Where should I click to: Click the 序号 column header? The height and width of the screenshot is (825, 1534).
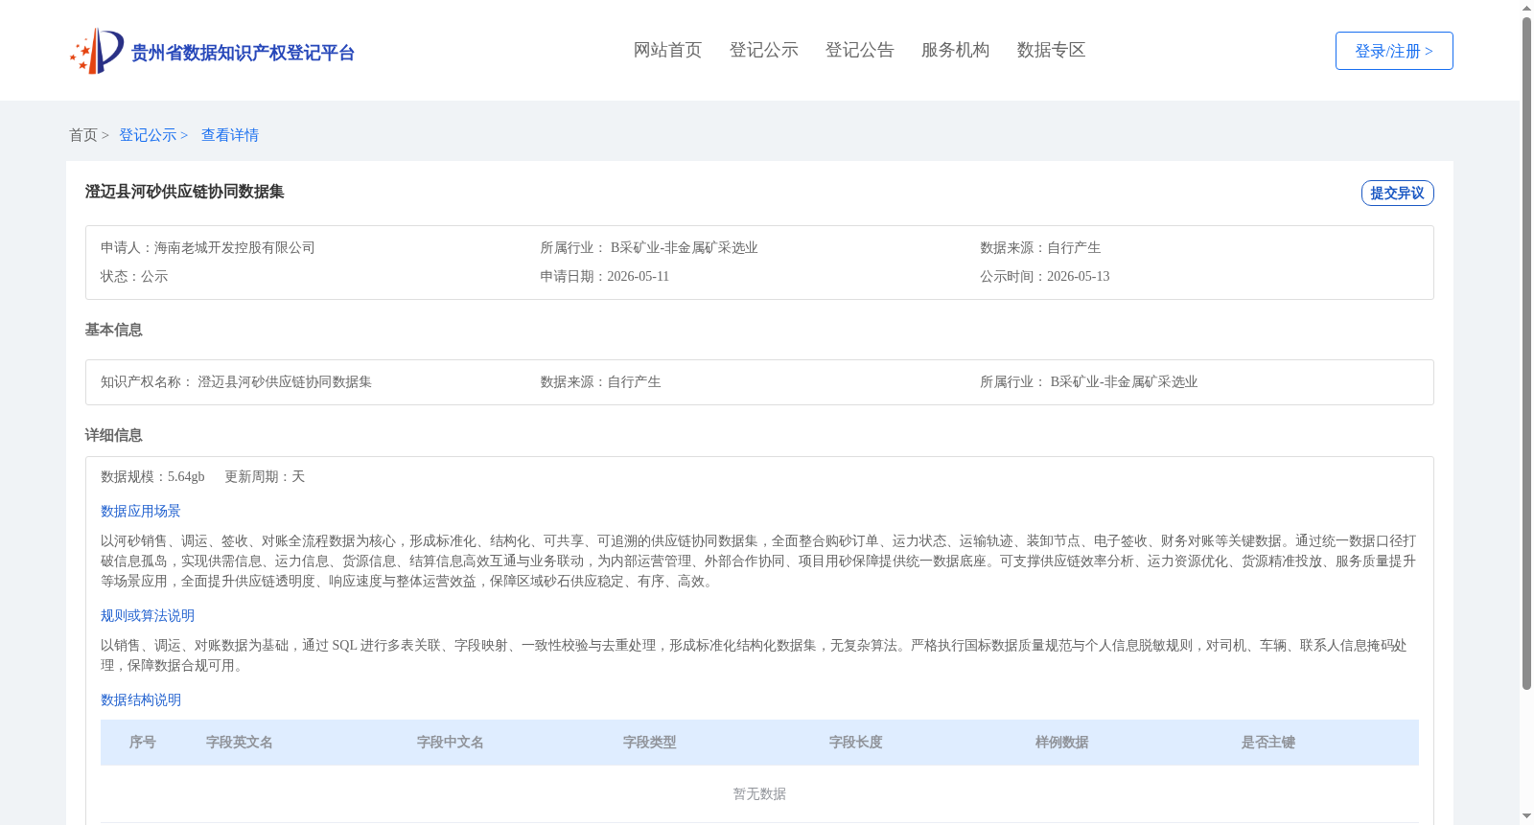point(143,742)
